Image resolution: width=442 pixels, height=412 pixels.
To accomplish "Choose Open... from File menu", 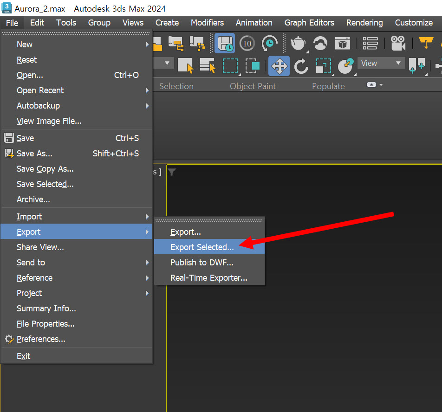I will 77,75.
